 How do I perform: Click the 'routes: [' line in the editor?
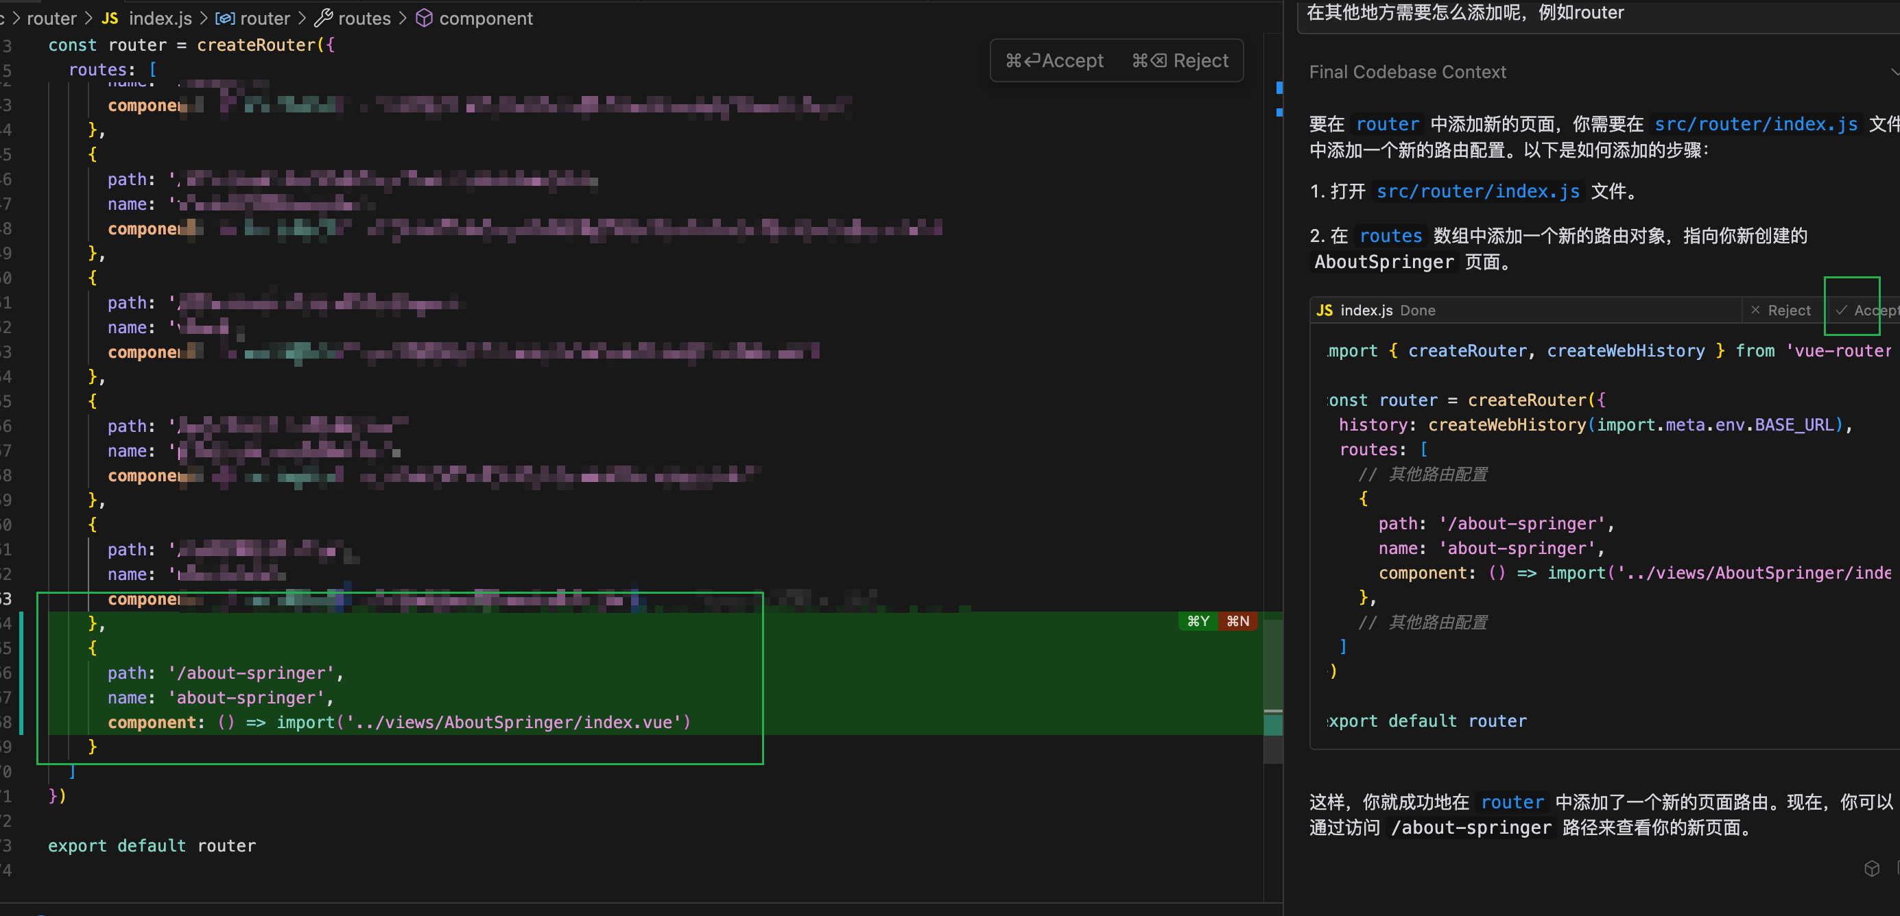click(112, 70)
